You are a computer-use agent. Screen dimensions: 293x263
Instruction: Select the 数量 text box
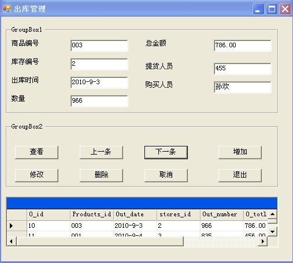(x=99, y=101)
